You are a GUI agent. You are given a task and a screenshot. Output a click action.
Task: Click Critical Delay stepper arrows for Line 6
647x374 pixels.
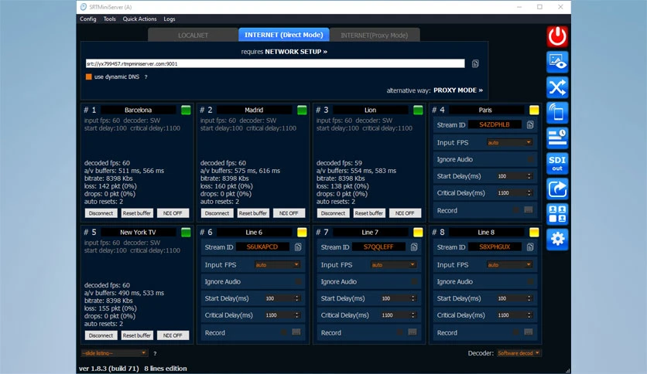[296, 315]
